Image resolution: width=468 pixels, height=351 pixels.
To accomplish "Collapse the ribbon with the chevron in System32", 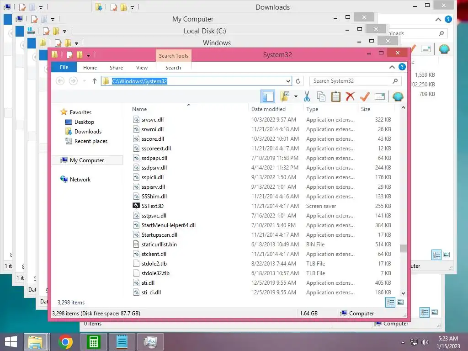I will pyautogui.click(x=392, y=67).
